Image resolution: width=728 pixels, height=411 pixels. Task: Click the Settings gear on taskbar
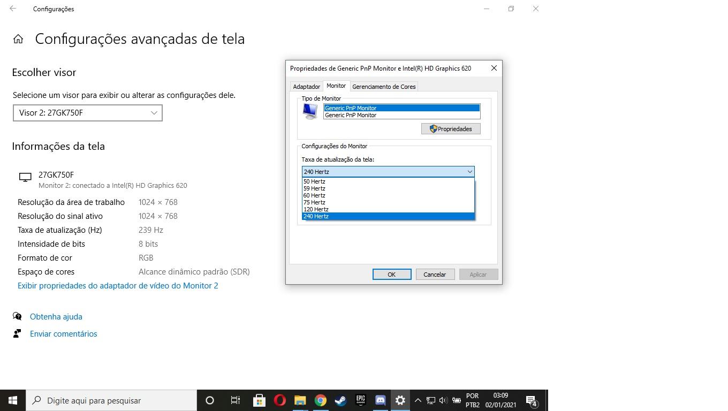tap(400, 400)
